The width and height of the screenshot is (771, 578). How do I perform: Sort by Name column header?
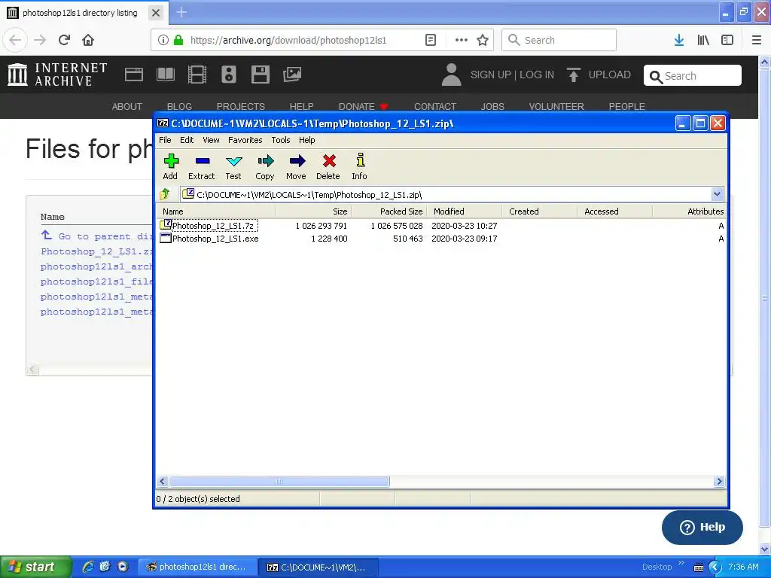click(216, 211)
